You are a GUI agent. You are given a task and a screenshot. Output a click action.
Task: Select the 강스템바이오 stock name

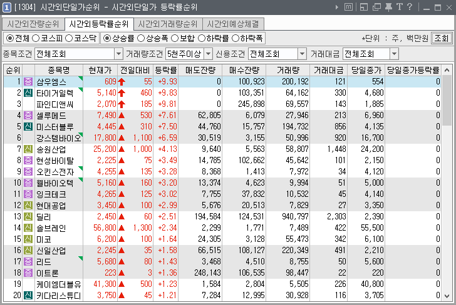pos(58,138)
